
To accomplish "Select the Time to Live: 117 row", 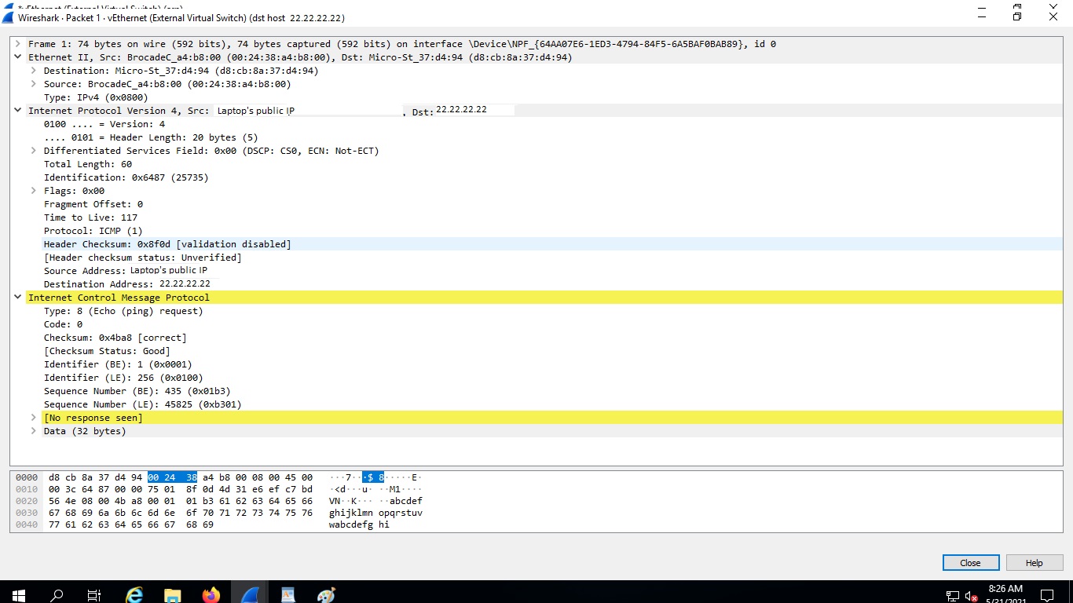I will 90,217.
